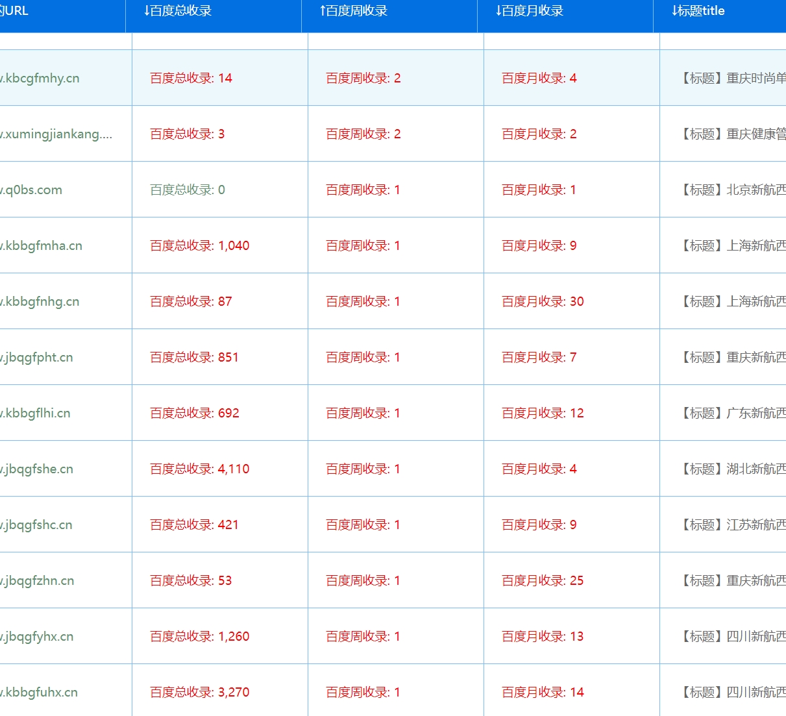
Task: Click cell 百度总收录: 3
Action: [x=188, y=134]
